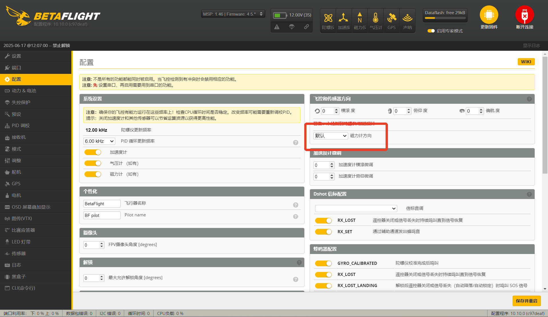548x317 pixels.
Task: Click the barometer thermometer icon
Action: (376, 18)
